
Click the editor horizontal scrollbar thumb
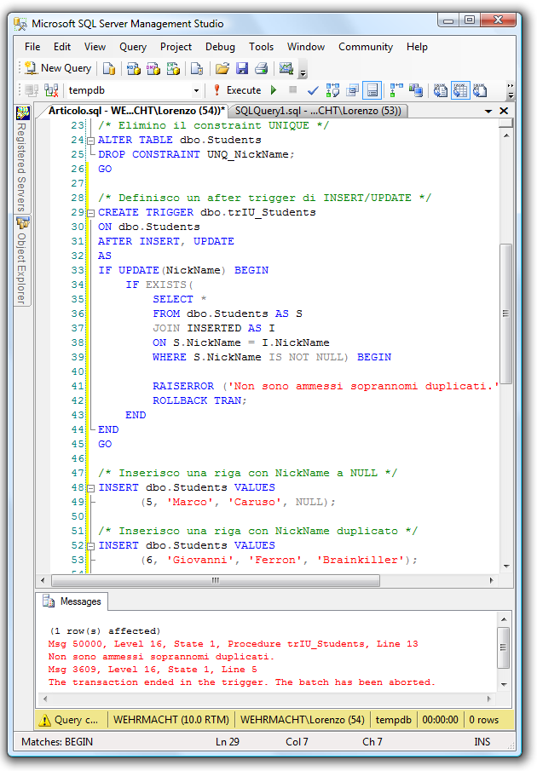click(216, 580)
